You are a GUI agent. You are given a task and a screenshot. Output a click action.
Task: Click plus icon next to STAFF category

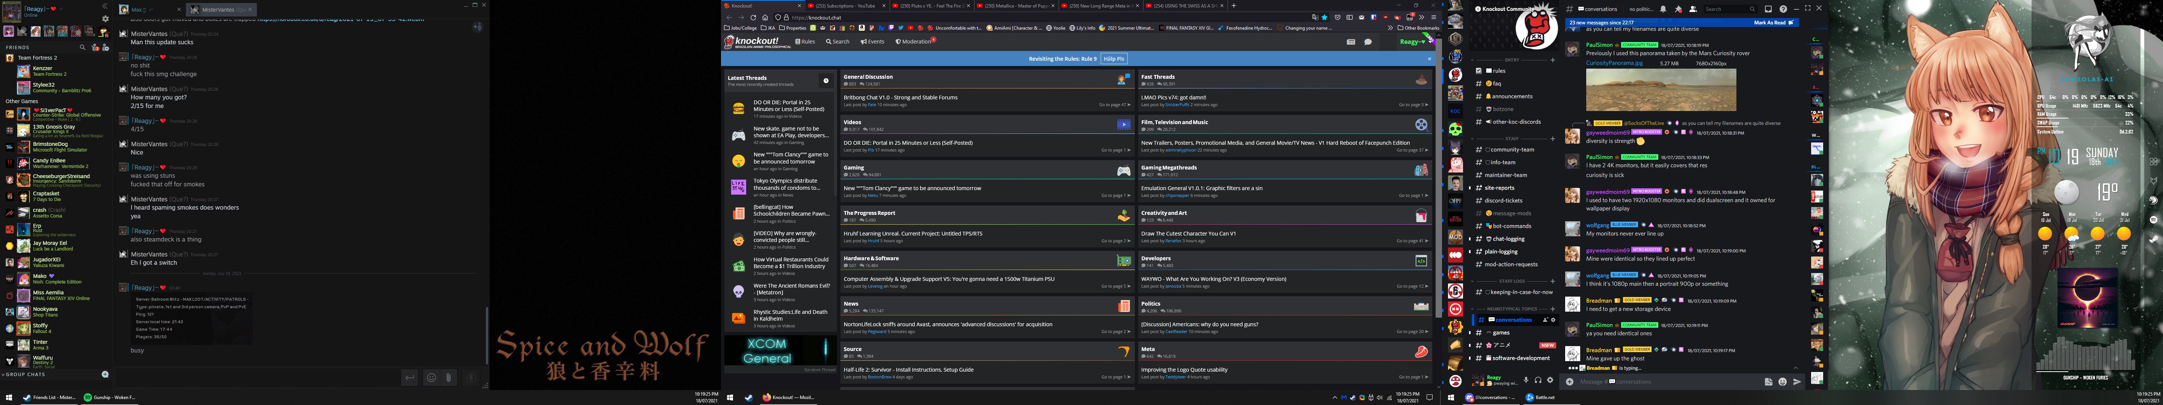tap(1552, 138)
